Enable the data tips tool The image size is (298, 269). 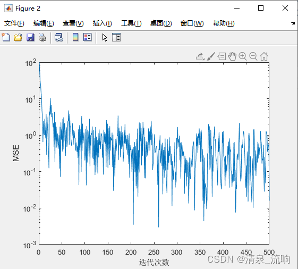222,56
